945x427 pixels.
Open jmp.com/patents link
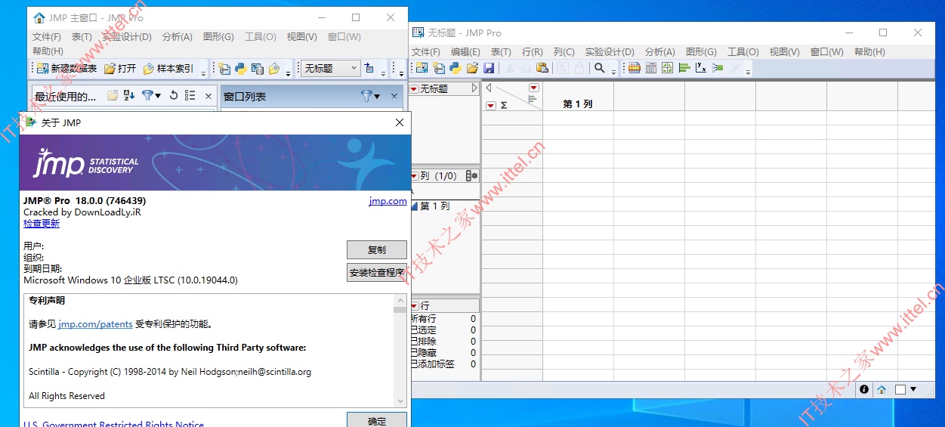[95, 324]
